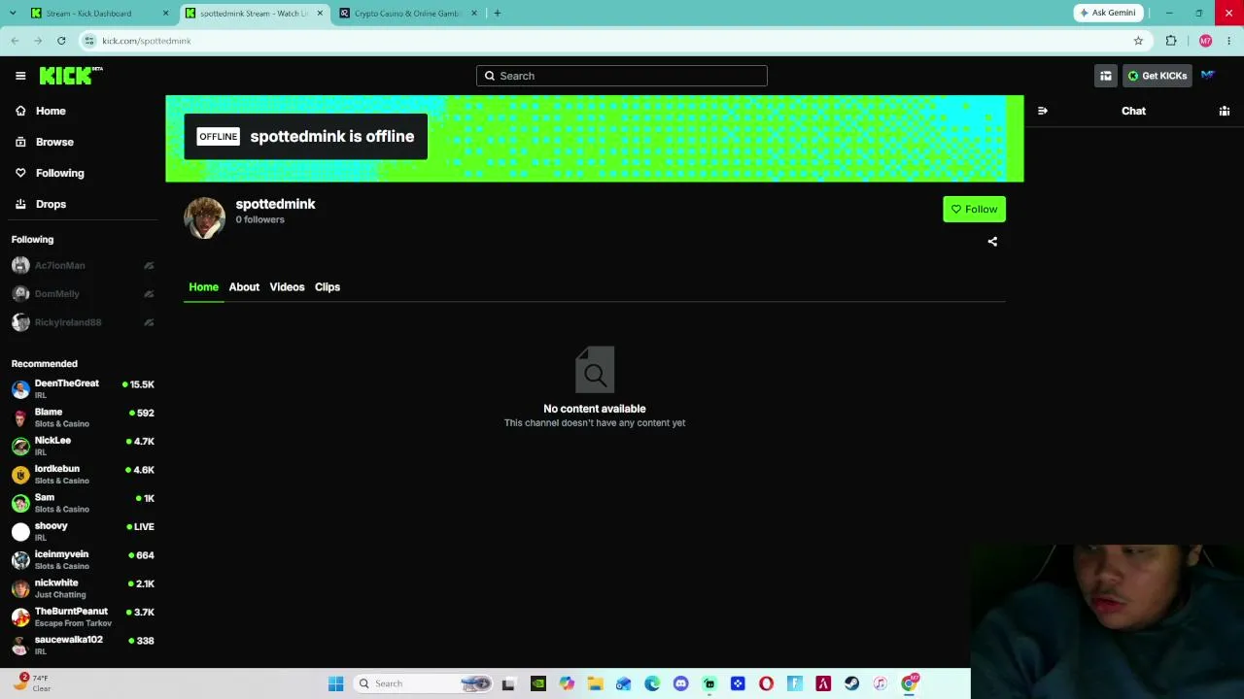1244x699 pixels.
Task: Open followed channel DomMelly
Action: click(x=83, y=293)
